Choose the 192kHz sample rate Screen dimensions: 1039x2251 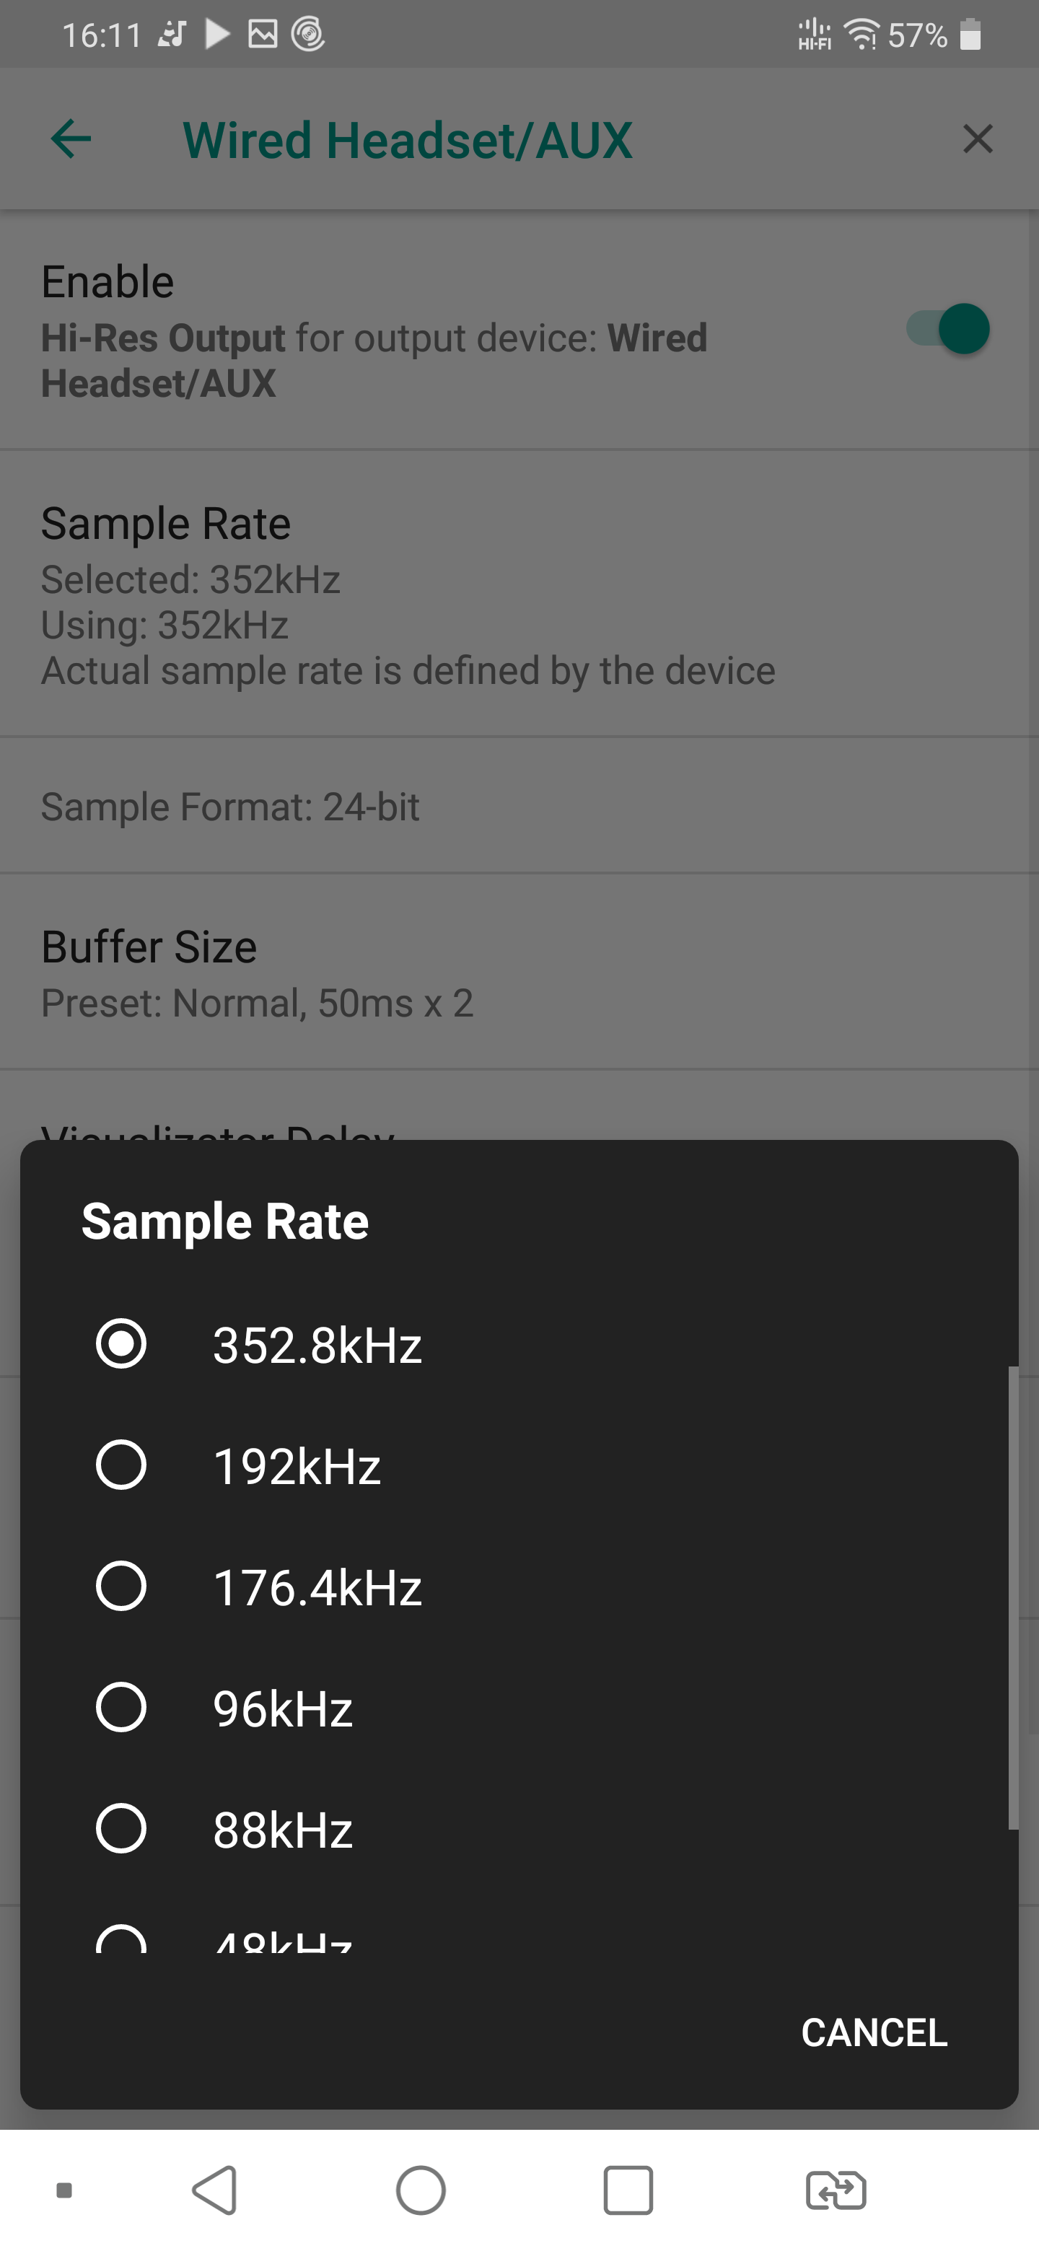click(121, 1465)
